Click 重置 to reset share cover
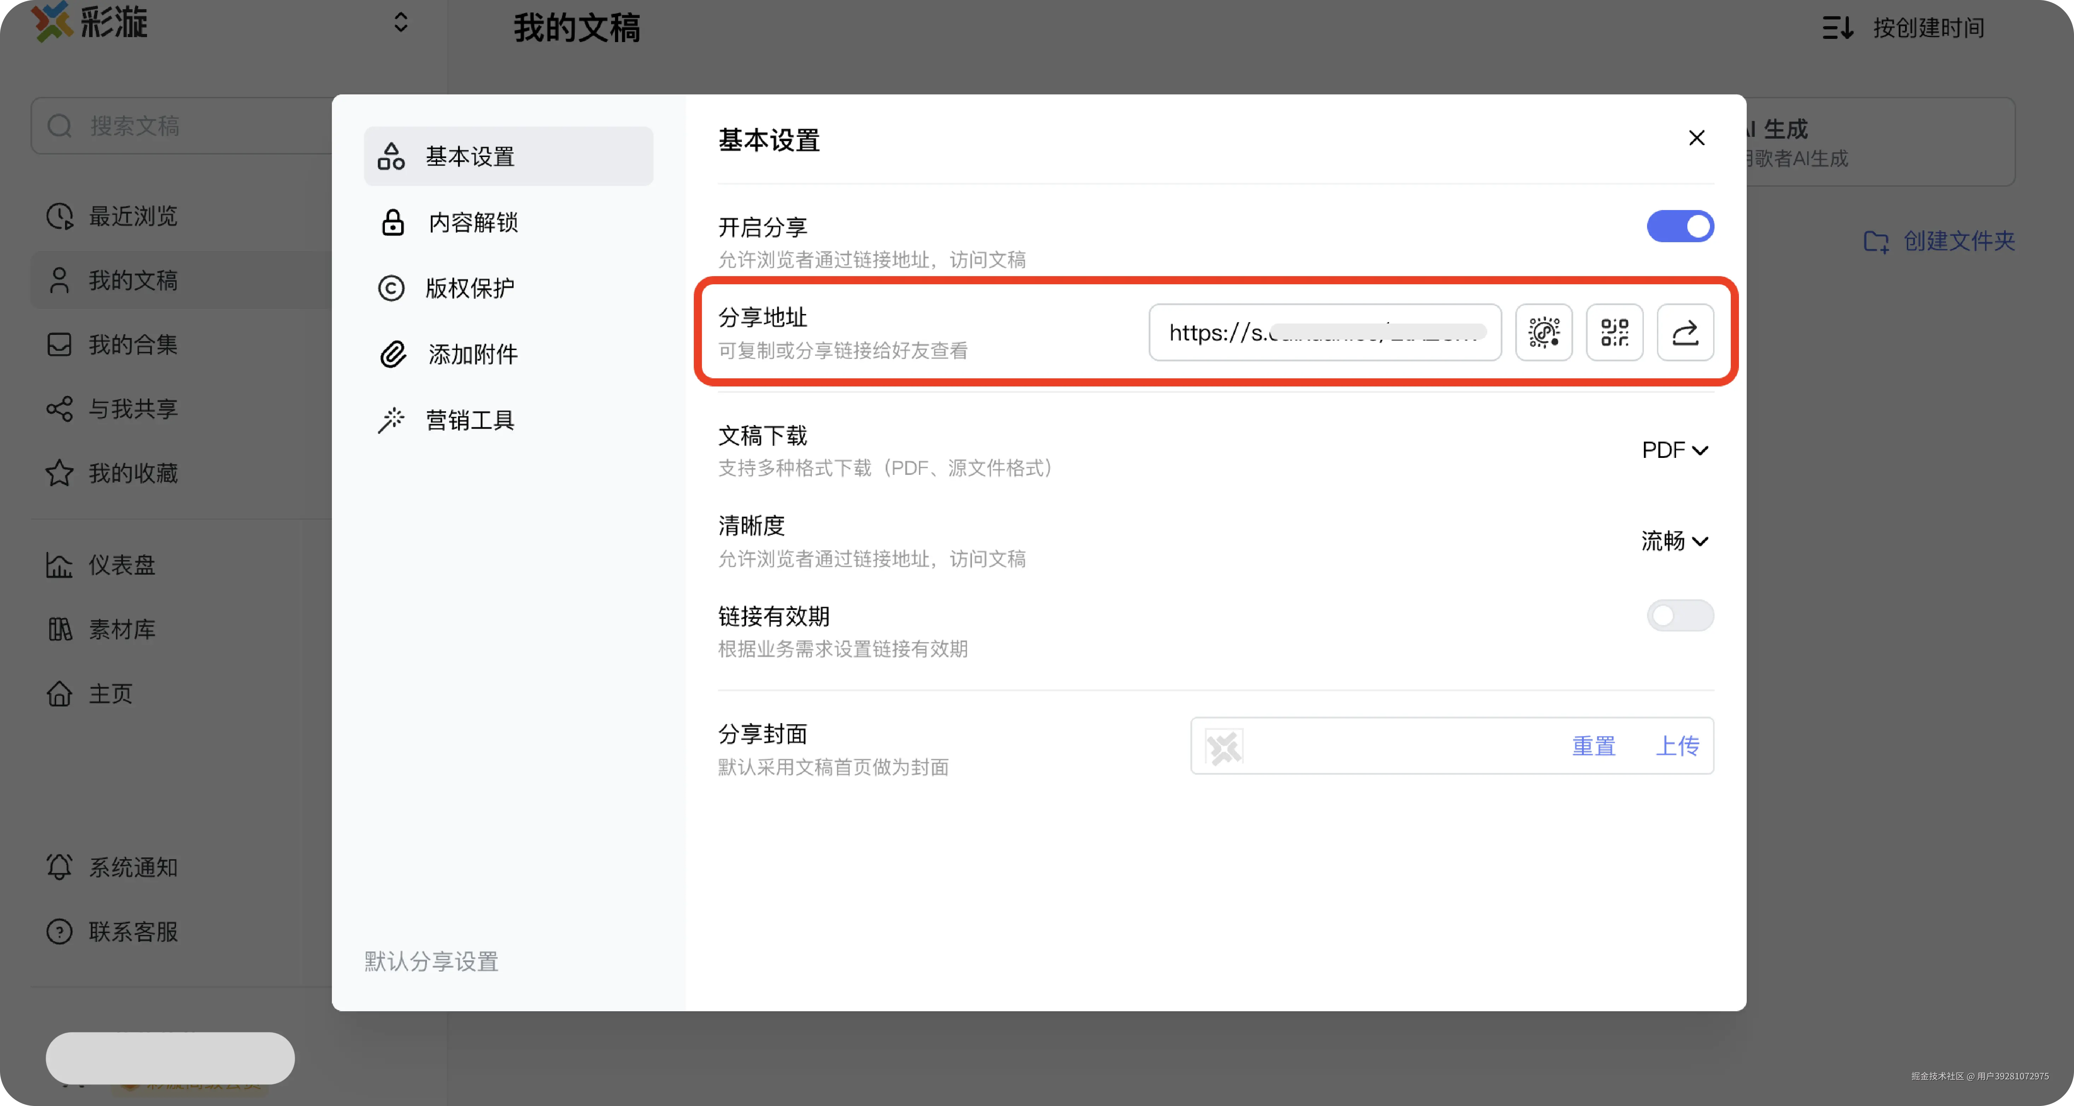Image resolution: width=2074 pixels, height=1106 pixels. pyautogui.click(x=1593, y=746)
